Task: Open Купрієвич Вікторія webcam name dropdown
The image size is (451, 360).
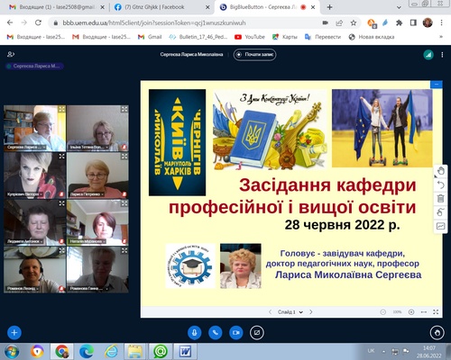Action: [x=24, y=194]
